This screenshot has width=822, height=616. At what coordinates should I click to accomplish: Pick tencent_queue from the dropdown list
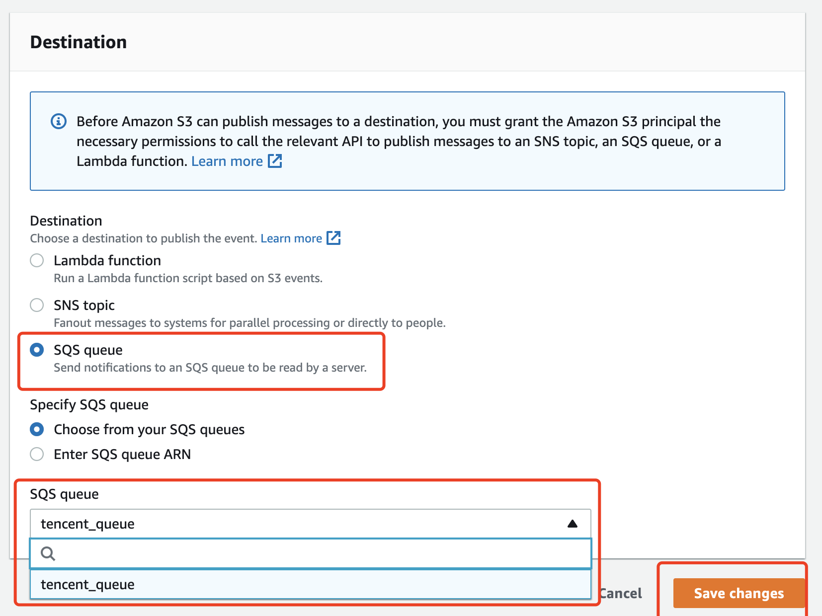click(x=88, y=585)
